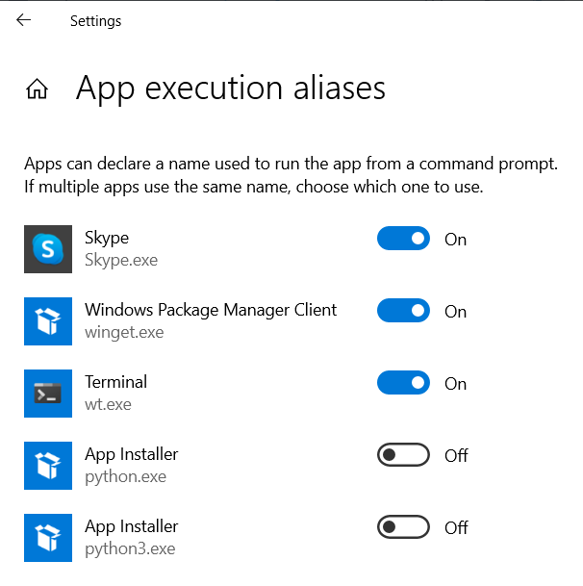Click the On label beside Terminal
583x586 pixels.
[456, 384]
